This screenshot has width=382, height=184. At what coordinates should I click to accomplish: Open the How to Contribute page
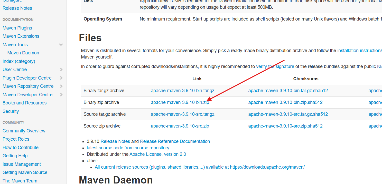coord(21,148)
